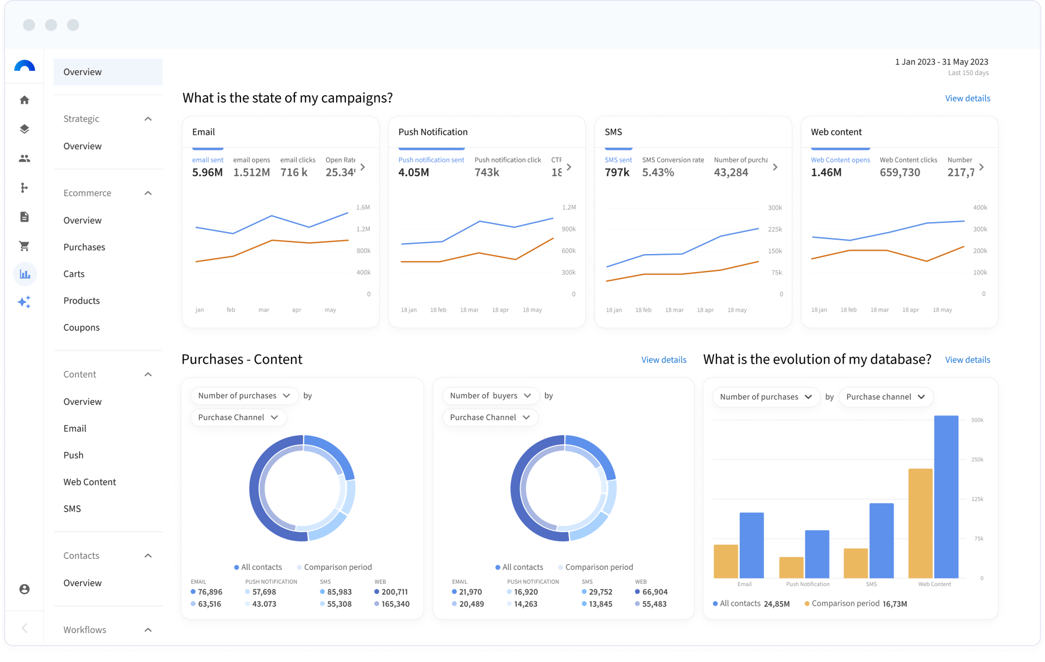Open the layers icon in sidebar
The image size is (1045, 662).
(x=24, y=129)
